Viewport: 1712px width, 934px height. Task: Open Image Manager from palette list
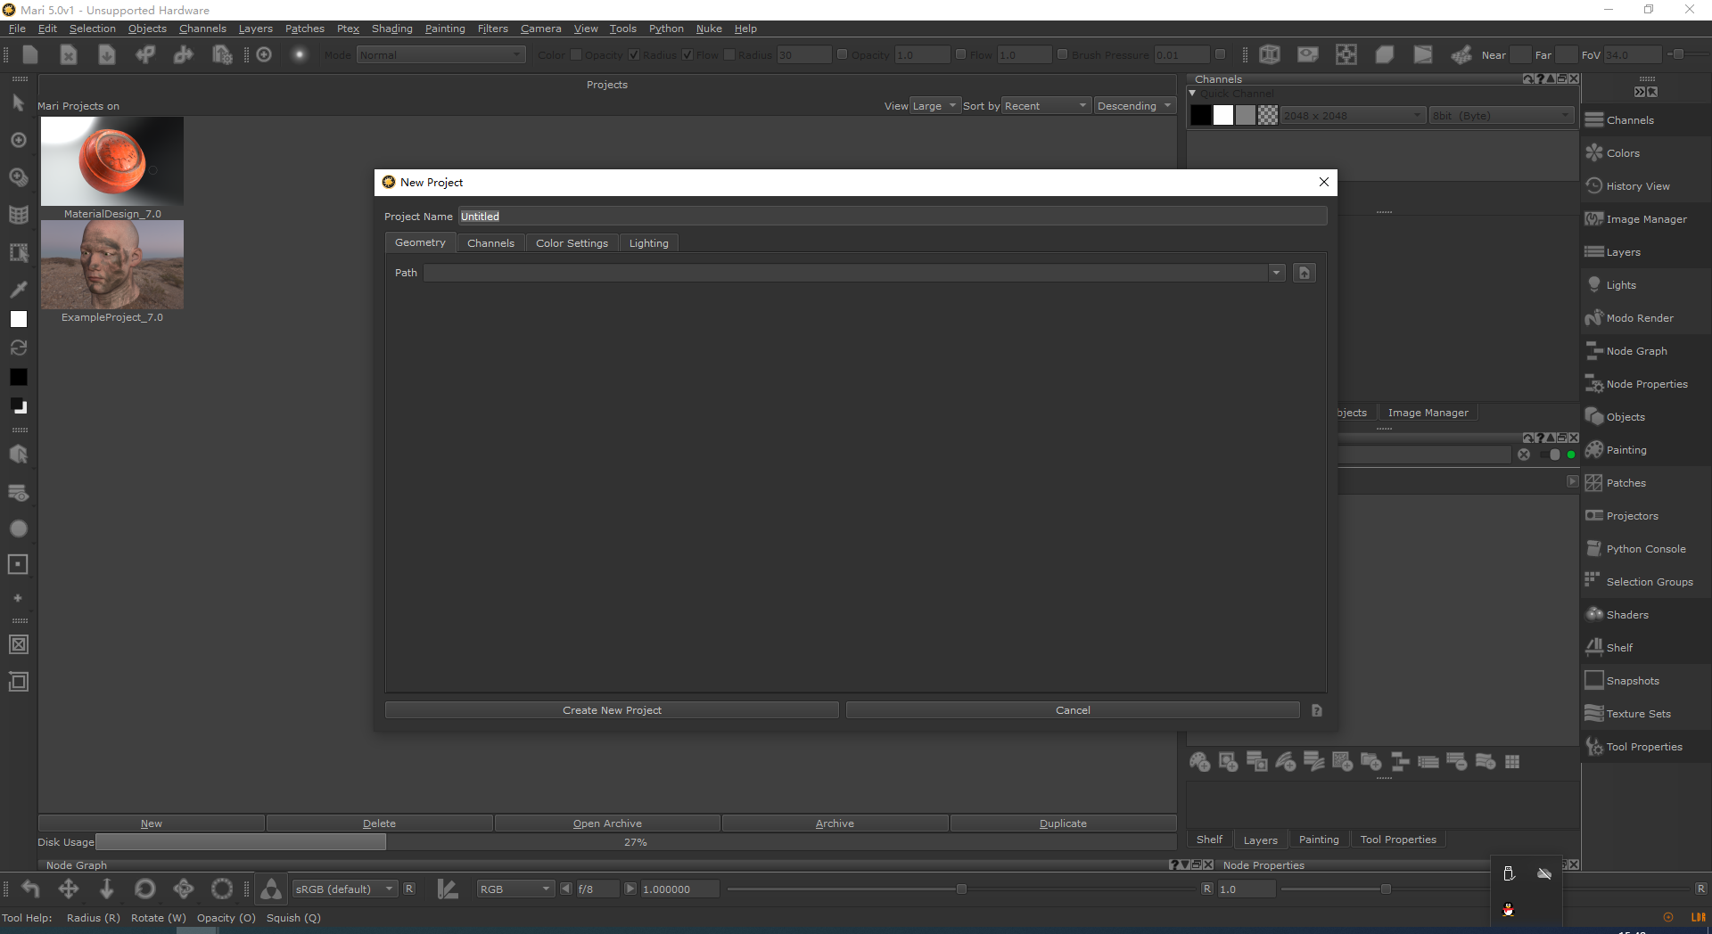point(1646,219)
